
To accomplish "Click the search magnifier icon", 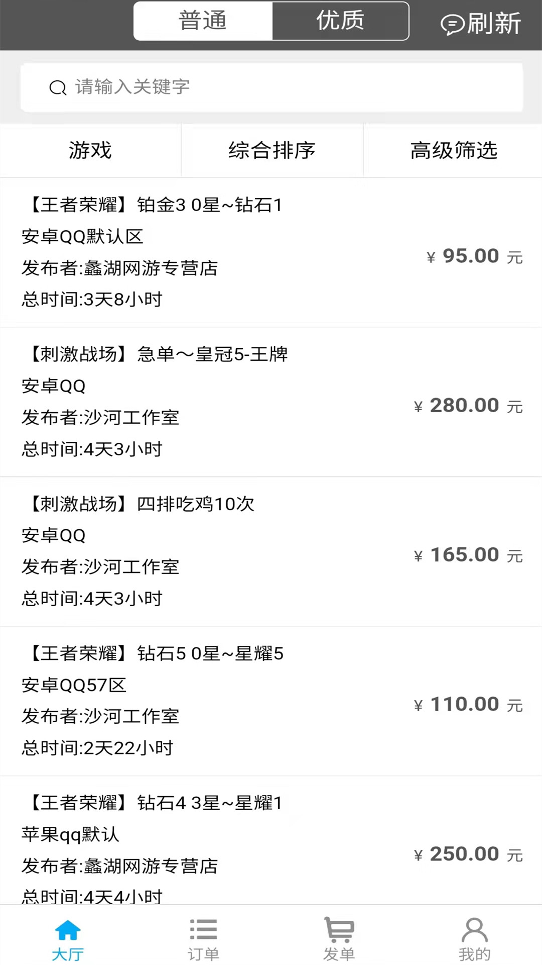I will pyautogui.click(x=58, y=88).
